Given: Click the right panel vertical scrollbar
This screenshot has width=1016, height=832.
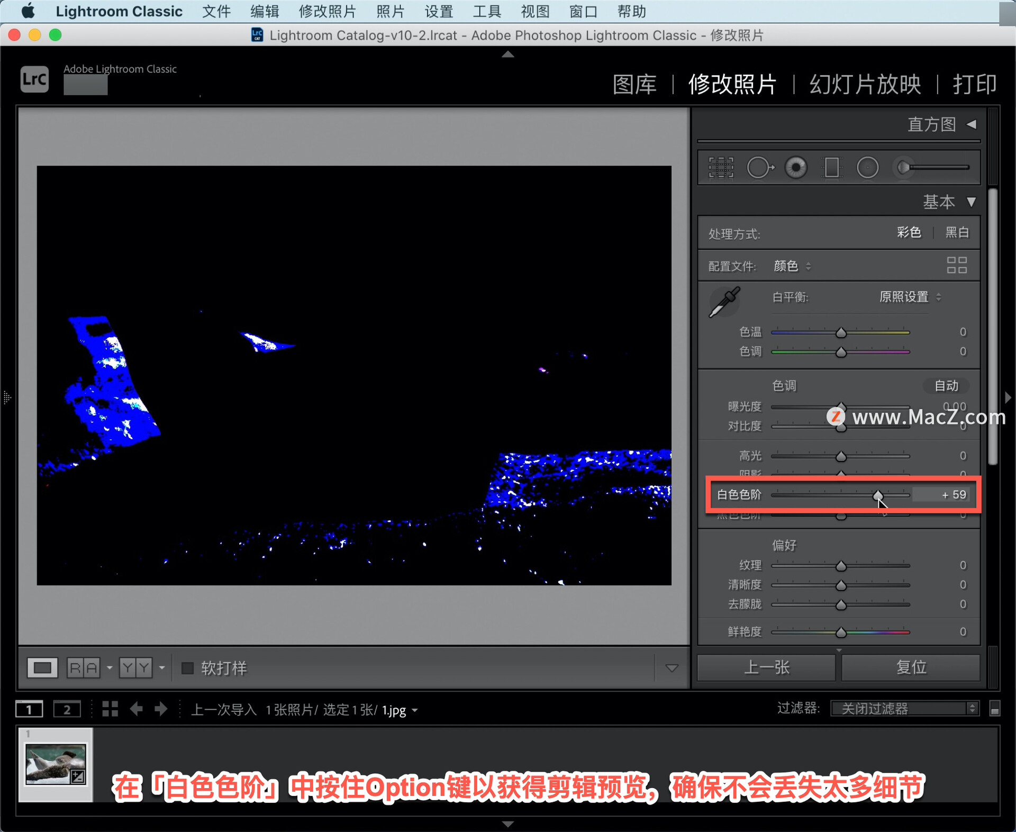Looking at the screenshot, I should coord(993,327).
